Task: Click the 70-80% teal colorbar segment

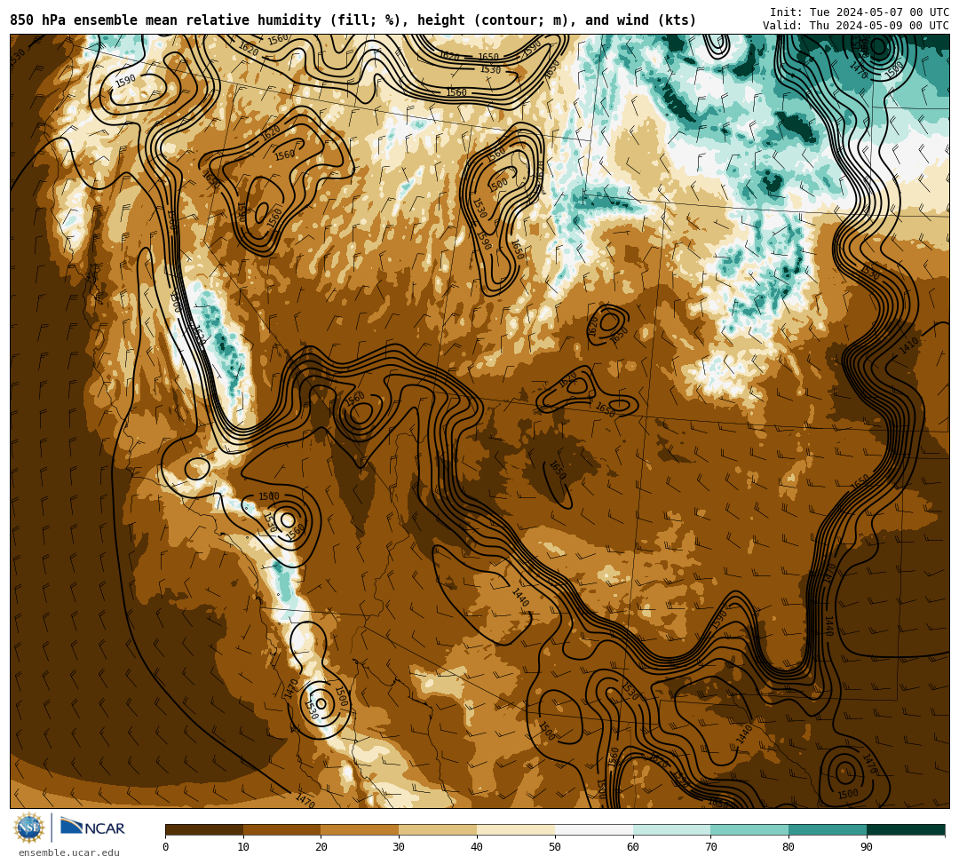Action: pos(749,829)
